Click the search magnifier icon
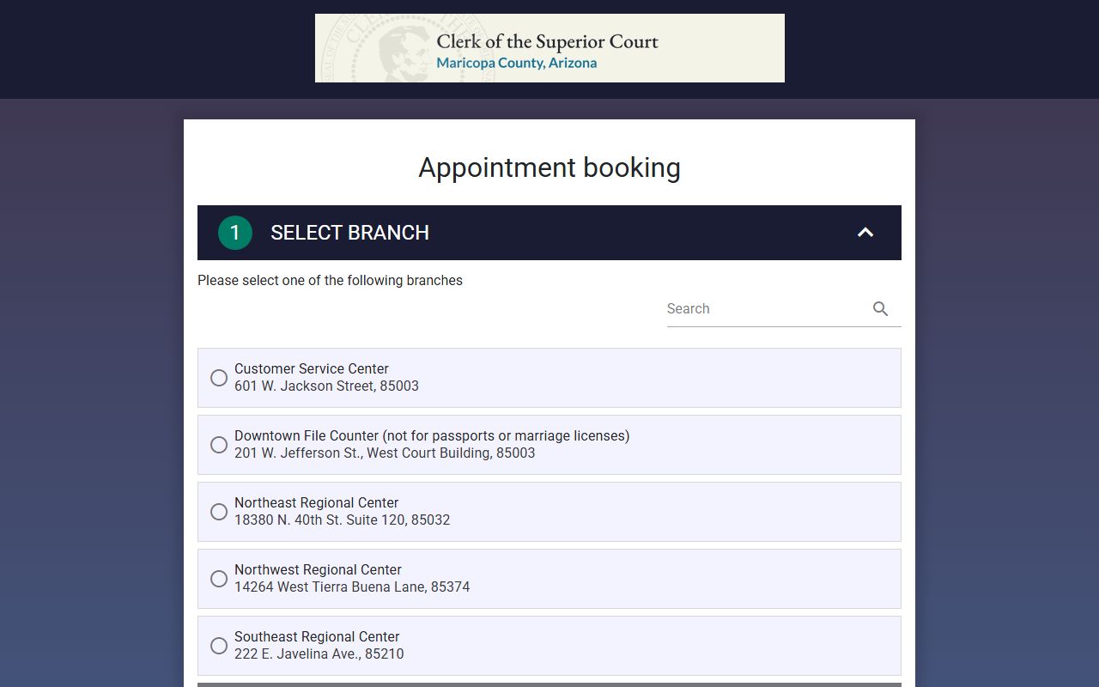This screenshot has height=687, width=1099. (x=880, y=309)
